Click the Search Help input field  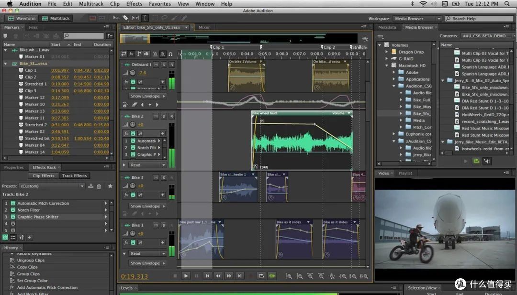point(479,19)
